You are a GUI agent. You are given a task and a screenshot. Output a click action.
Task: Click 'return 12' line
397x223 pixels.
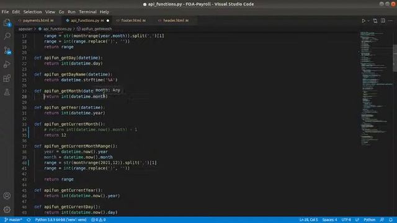click(55, 135)
